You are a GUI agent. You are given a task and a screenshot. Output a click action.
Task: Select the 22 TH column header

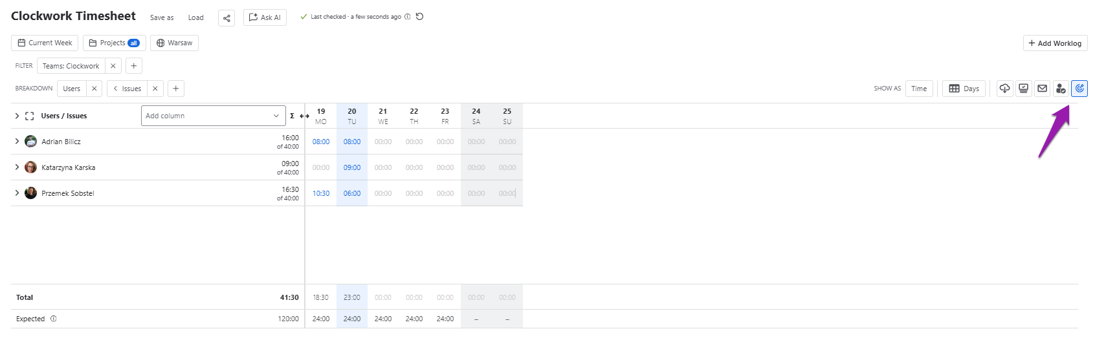point(414,116)
